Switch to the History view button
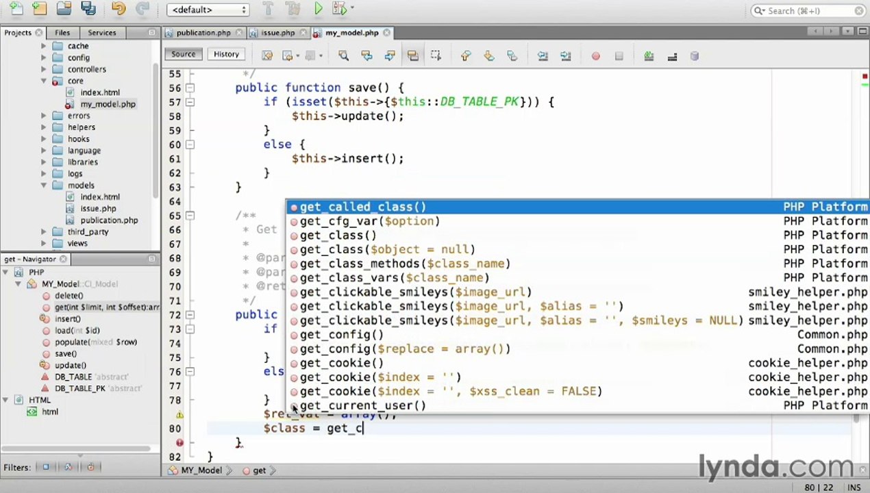Image resolution: width=870 pixels, height=493 pixels. point(226,54)
